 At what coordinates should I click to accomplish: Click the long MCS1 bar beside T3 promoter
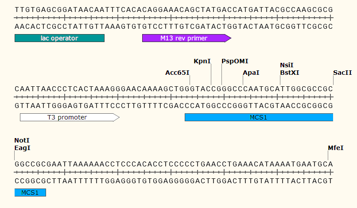pyautogui.click(x=259, y=117)
